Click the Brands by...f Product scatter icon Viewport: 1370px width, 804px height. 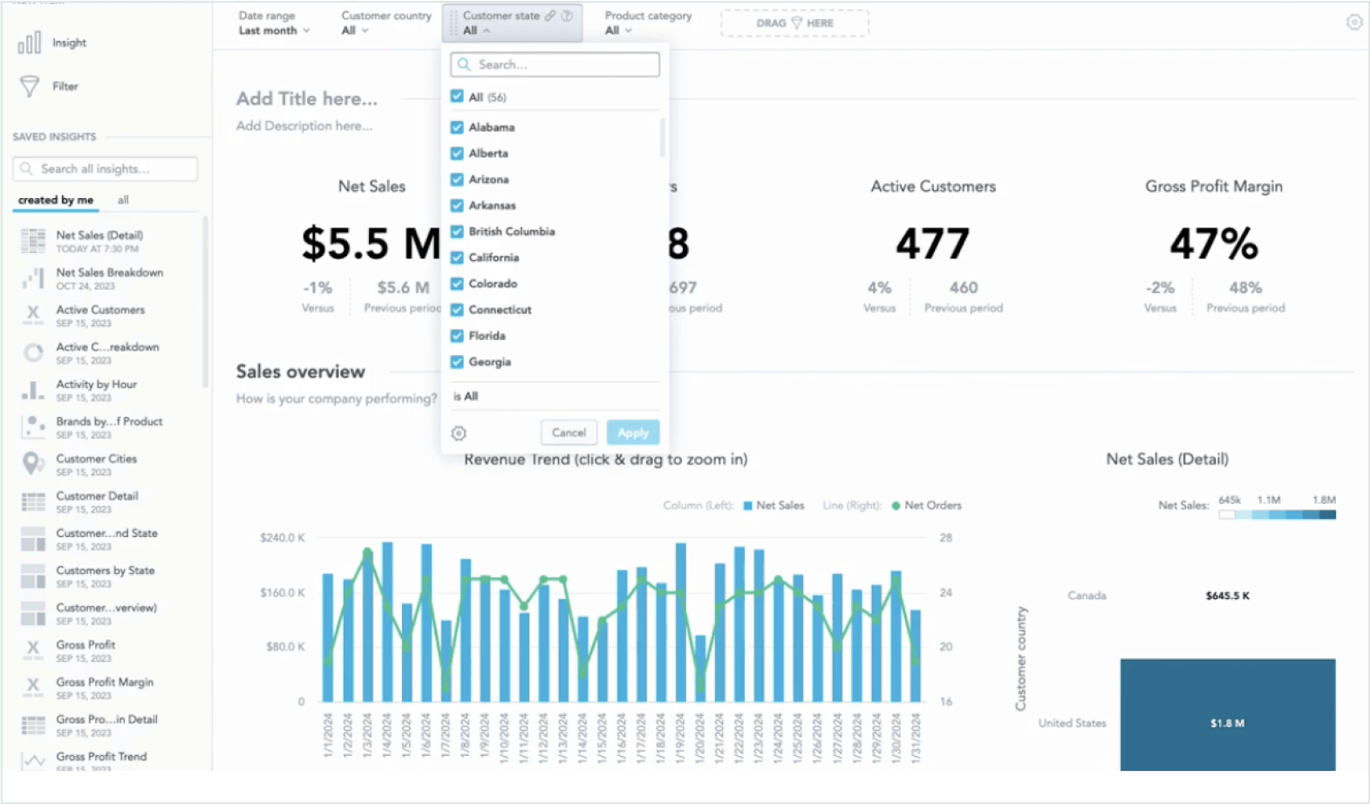tap(33, 426)
